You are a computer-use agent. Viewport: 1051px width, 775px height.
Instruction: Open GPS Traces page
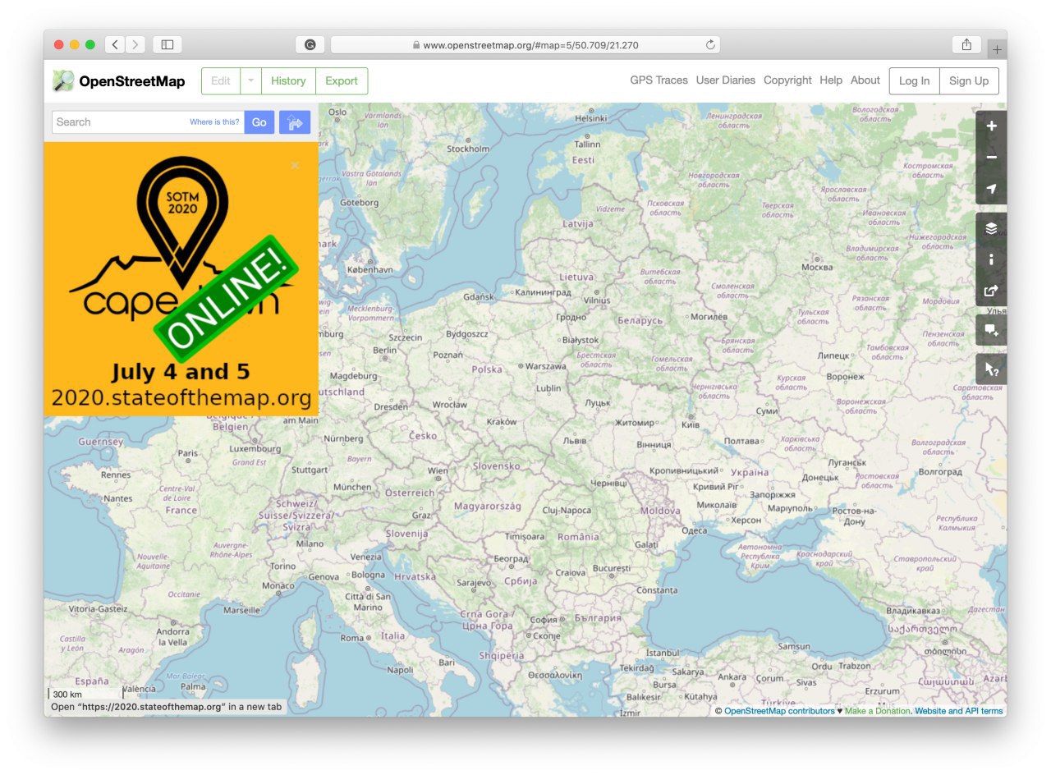[x=659, y=80]
